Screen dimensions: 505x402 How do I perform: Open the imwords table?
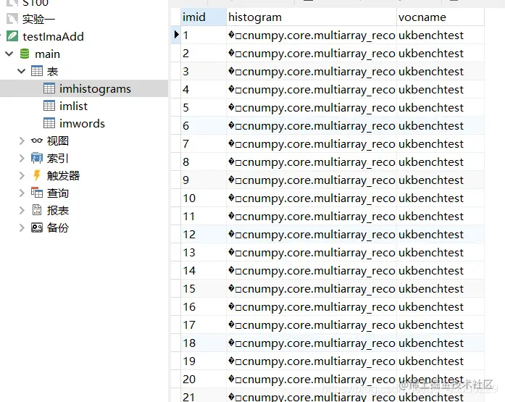coord(82,123)
